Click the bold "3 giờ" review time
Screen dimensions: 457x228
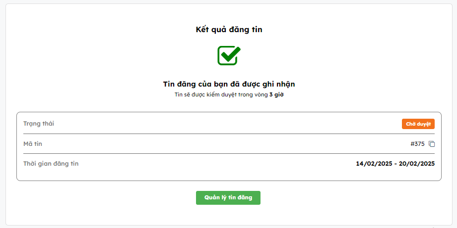click(x=276, y=94)
